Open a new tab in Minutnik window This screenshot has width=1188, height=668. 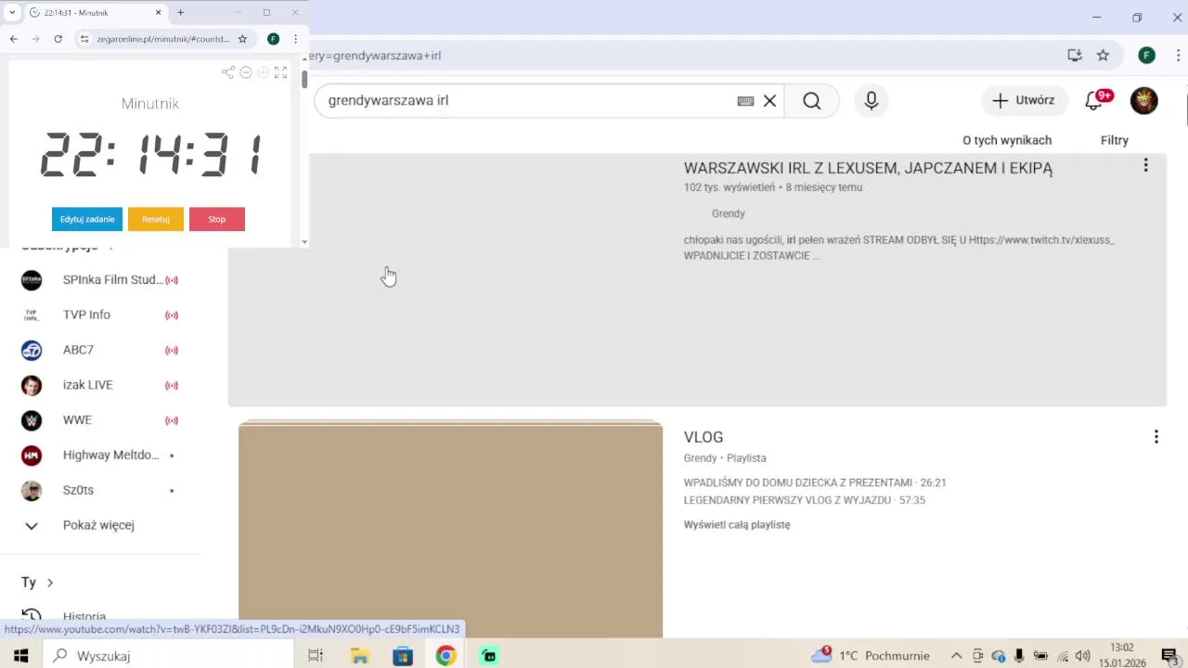pyautogui.click(x=180, y=12)
